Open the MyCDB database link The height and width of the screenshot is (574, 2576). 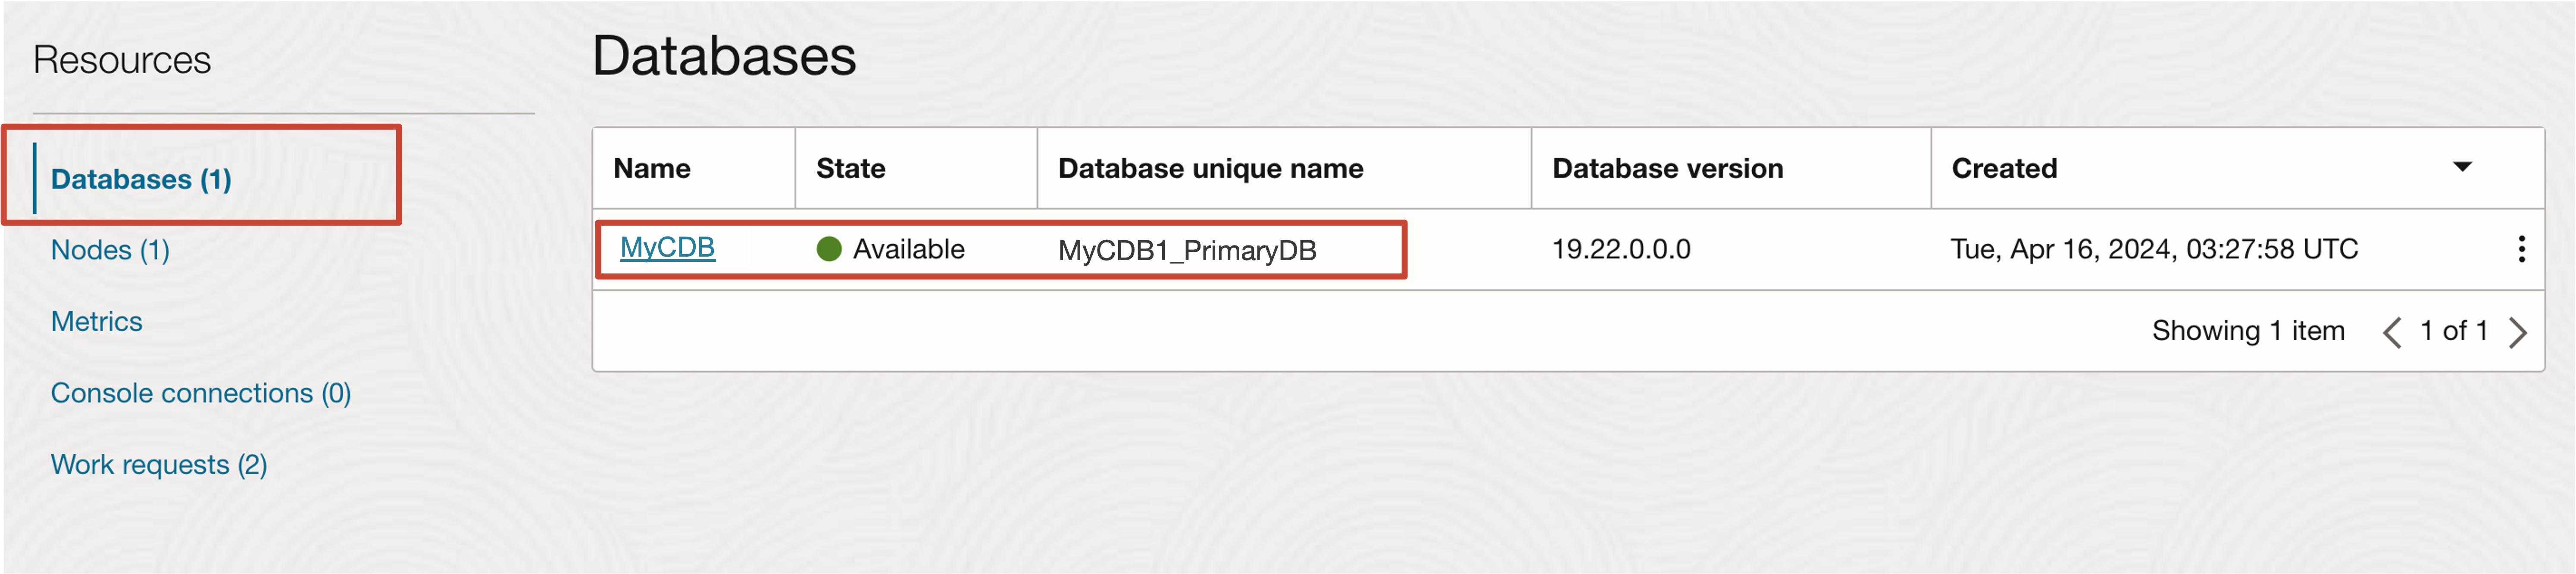tap(667, 247)
